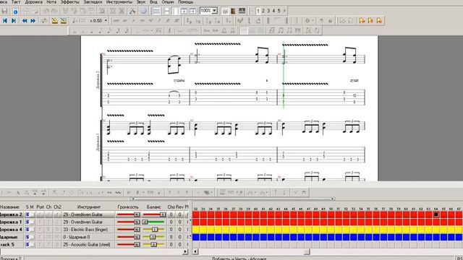Image resolution: width=463 pixels, height=260 pixels.
Task: Jump to the first bar
Action: [x=5, y=21]
